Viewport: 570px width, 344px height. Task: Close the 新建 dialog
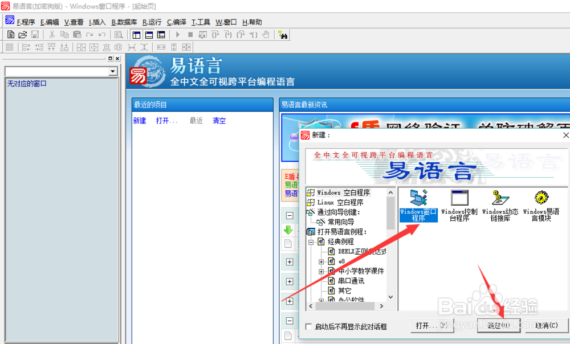[x=565, y=135]
